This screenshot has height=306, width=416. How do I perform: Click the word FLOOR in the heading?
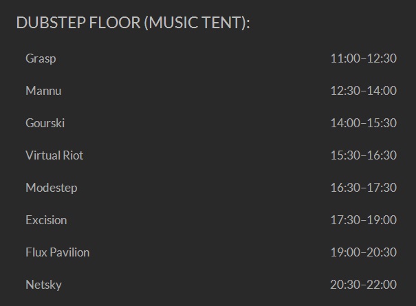115,23
